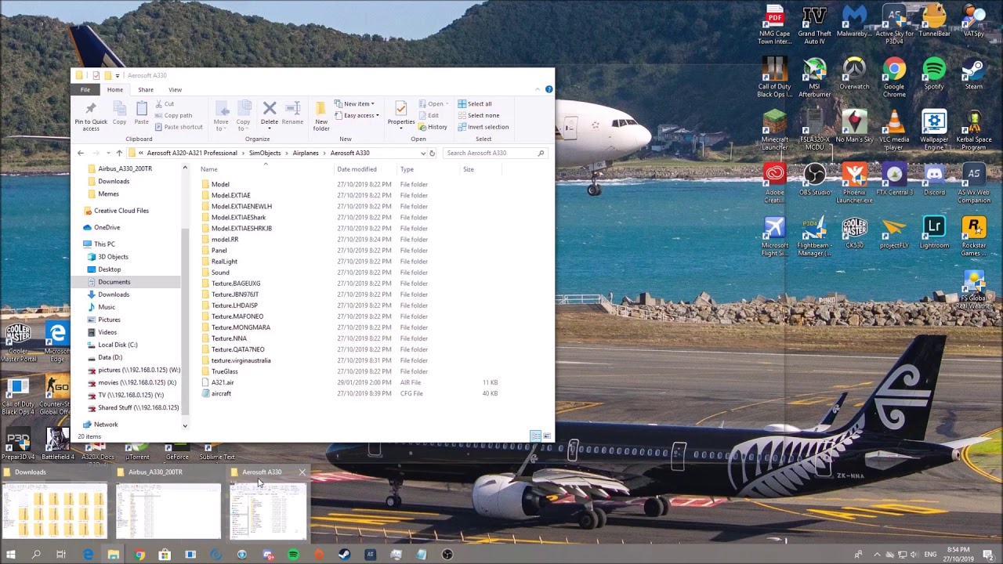Open recent locations dropdown beside the forward arrow
1003x564 pixels.
[108, 153]
